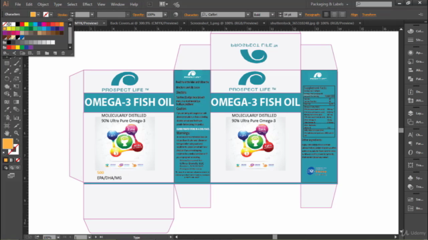
Task: Select the Scale tool
Action: [16, 79]
